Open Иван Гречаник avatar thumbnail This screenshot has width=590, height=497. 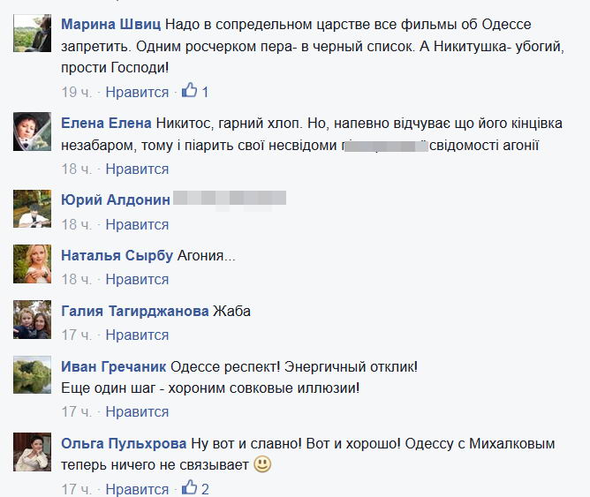pos(32,375)
